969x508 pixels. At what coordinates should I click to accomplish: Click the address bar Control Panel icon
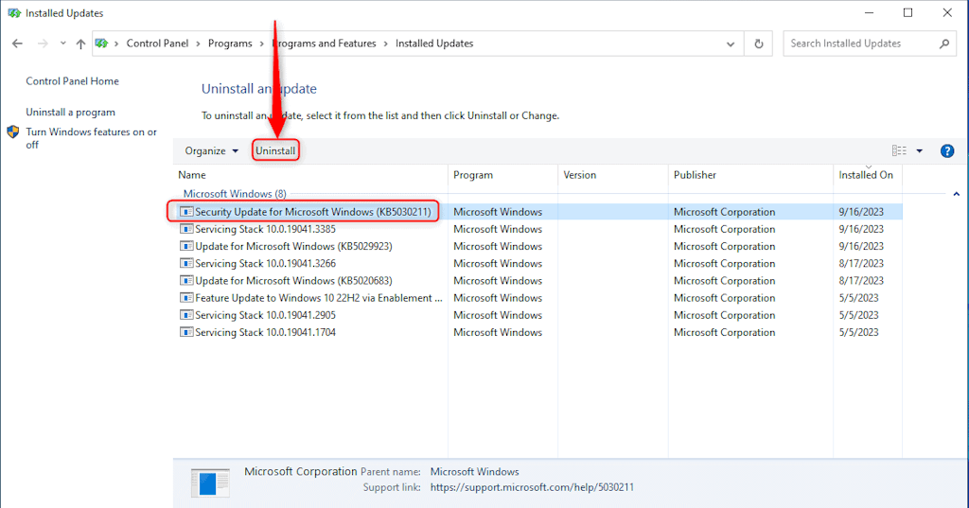[x=102, y=44]
